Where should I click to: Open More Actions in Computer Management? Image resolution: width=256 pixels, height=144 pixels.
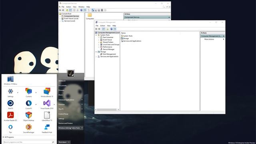(209, 39)
